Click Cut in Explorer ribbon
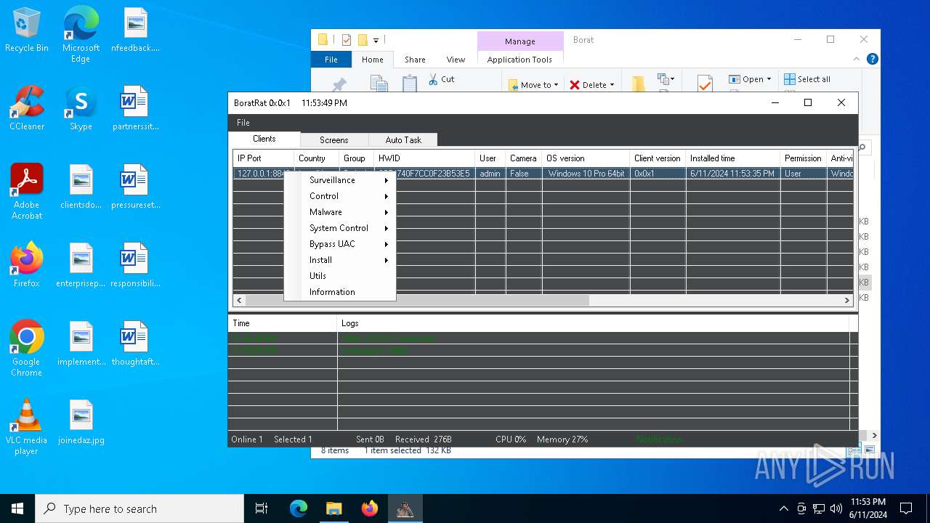 pyautogui.click(x=441, y=79)
